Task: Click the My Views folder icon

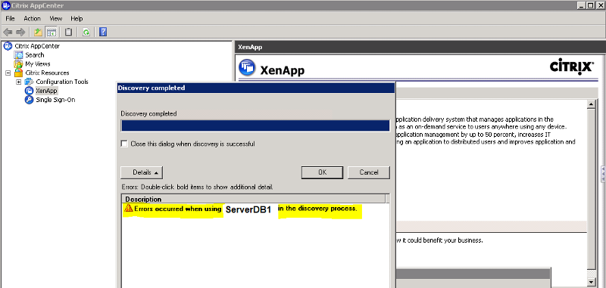Action: pos(18,64)
